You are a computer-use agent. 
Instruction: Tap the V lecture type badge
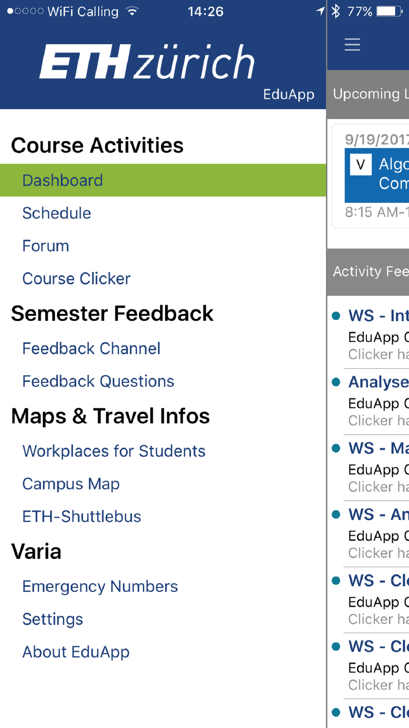coord(361,164)
